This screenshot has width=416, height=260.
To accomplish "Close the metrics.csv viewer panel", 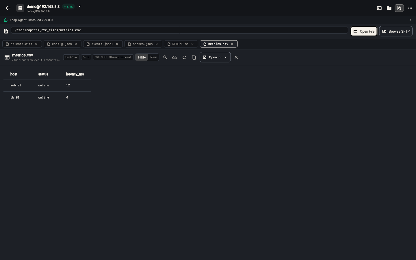I will tap(236, 57).
